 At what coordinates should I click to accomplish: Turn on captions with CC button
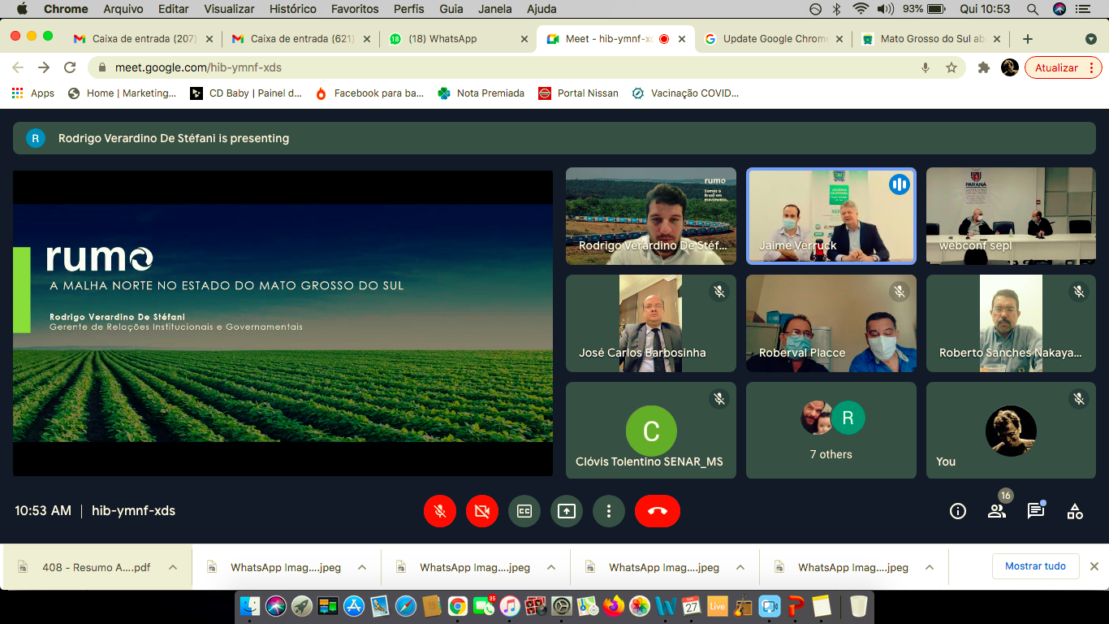click(524, 511)
